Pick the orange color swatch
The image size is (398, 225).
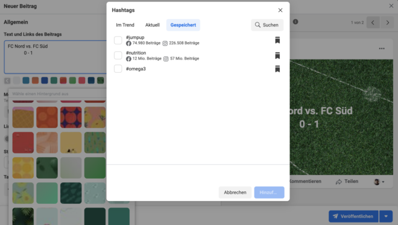tap(36, 81)
